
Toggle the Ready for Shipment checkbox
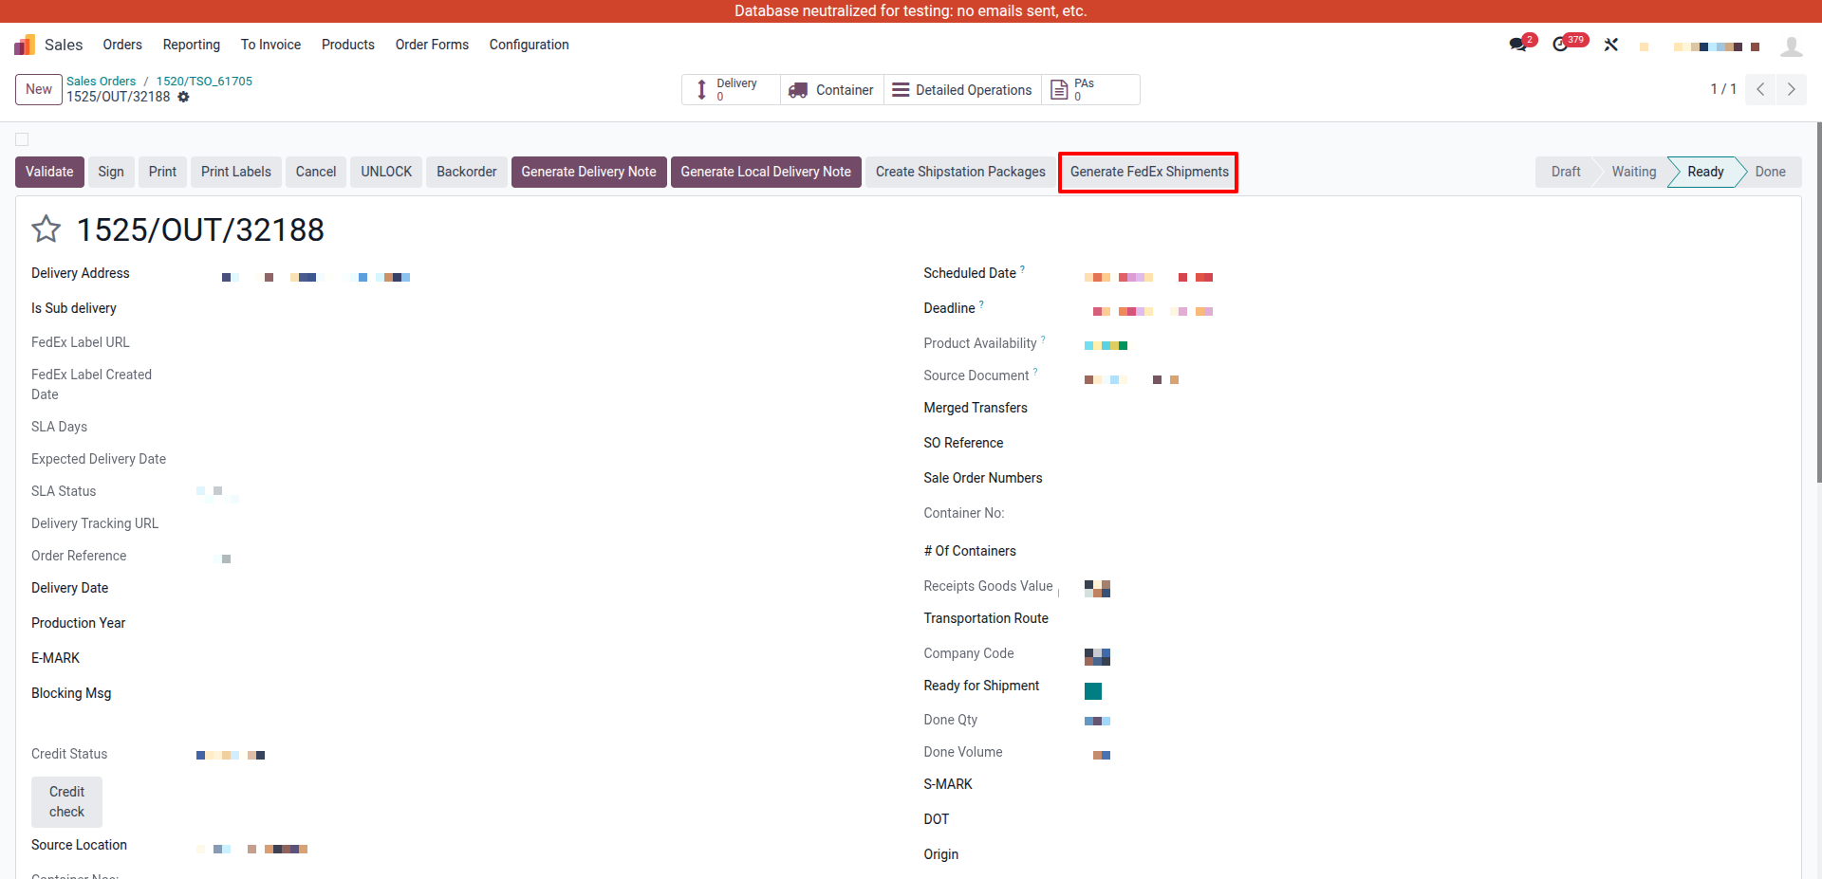tap(1093, 691)
